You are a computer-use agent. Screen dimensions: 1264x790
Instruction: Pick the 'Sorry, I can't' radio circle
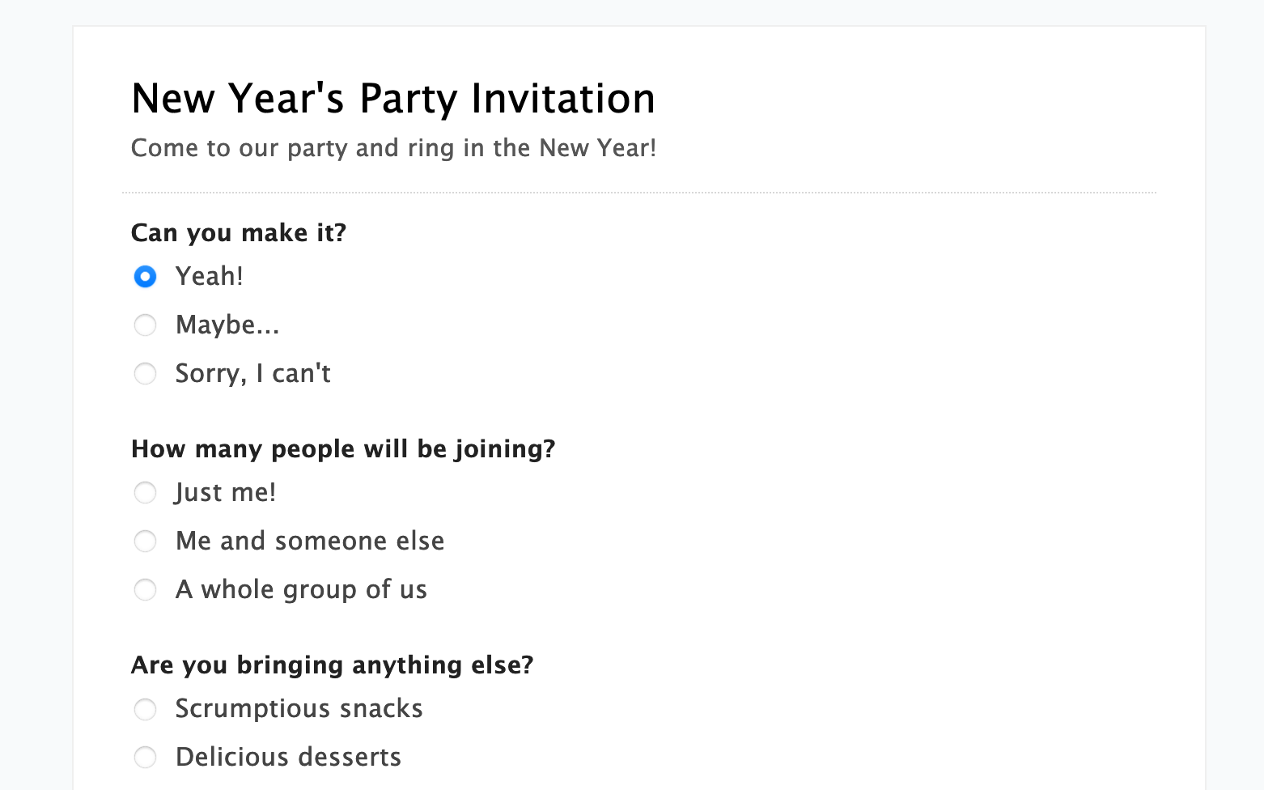pyautogui.click(x=145, y=374)
